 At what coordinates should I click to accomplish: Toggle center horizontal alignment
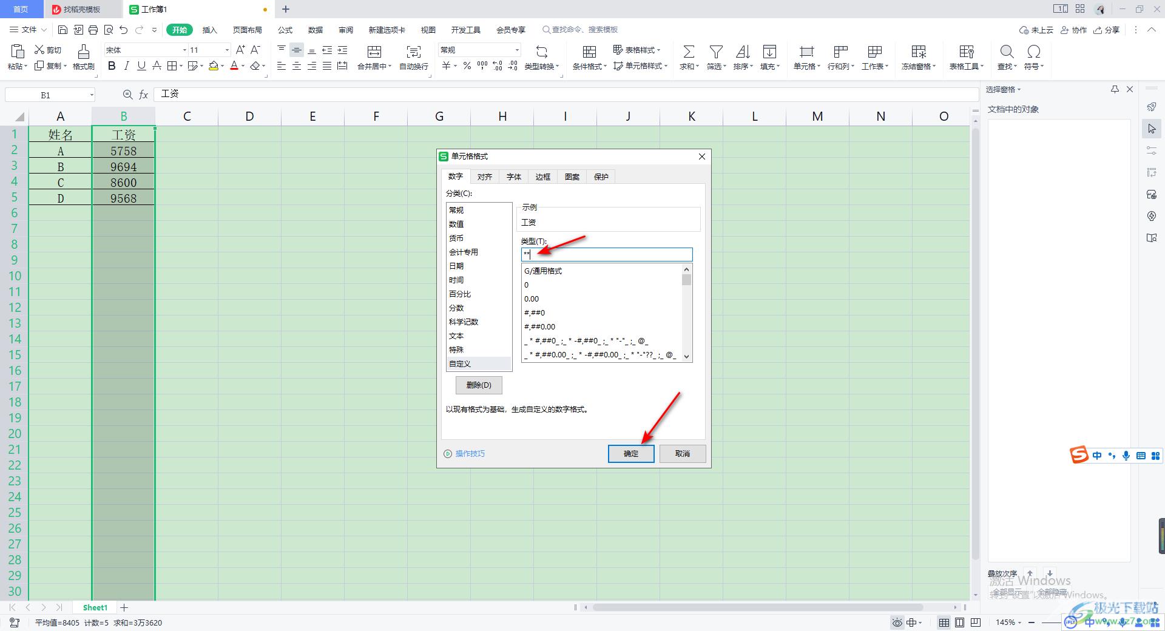click(297, 66)
